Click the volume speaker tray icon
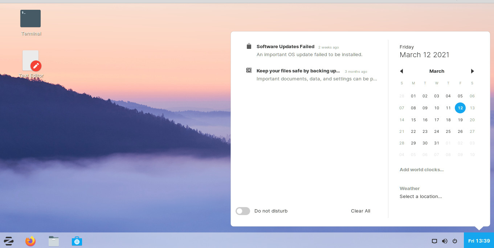The image size is (494, 248). point(445,241)
